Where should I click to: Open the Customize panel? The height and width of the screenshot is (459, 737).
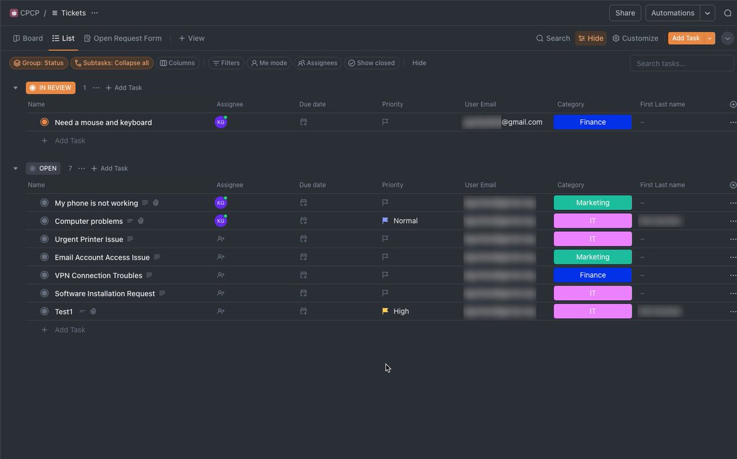point(635,38)
